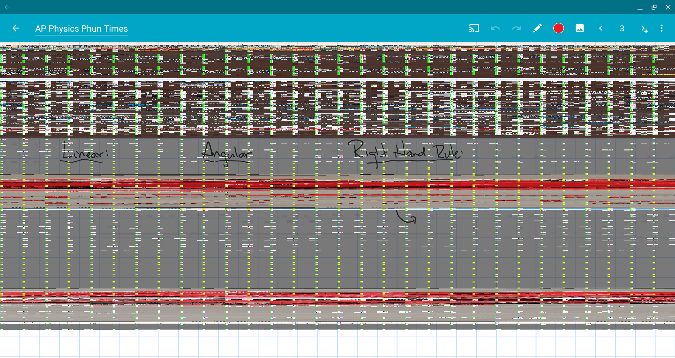The width and height of the screenshot is (675, 358).
Task: Undo the last stroke
Action: pos(495,28)
